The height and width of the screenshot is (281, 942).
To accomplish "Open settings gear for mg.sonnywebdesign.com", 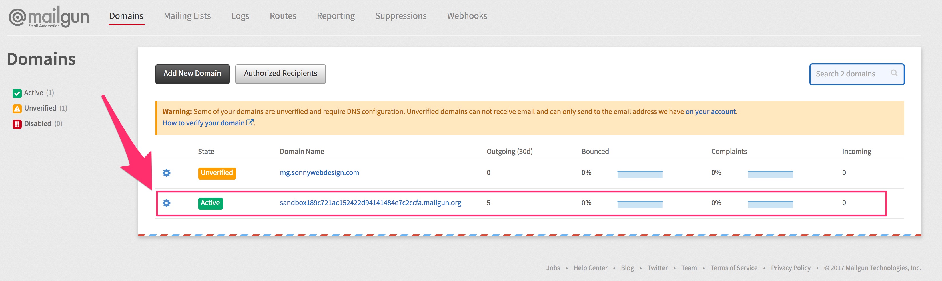I will click(166, 173).
